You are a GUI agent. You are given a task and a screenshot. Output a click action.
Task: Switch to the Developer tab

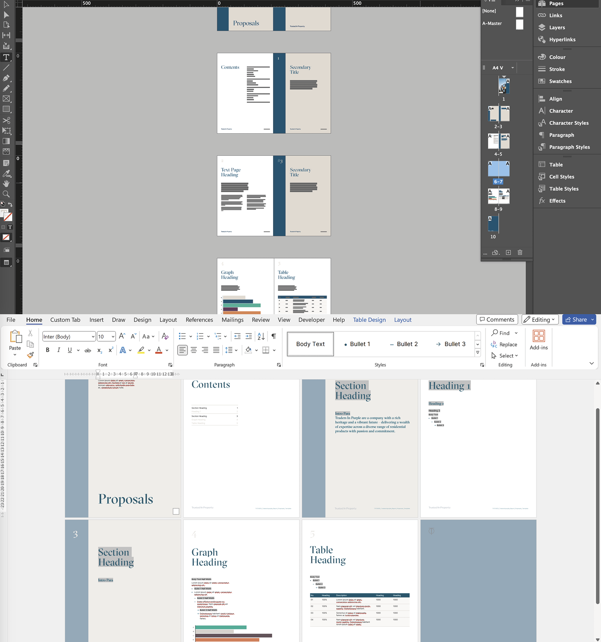point(311,320)
